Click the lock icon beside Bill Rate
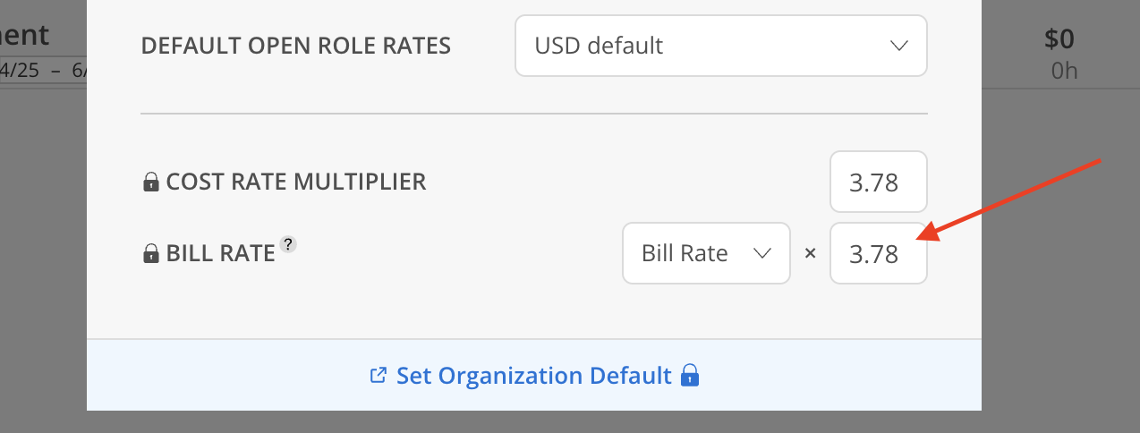This screenshot has height=433, width=1140. [x=151, y=254]
